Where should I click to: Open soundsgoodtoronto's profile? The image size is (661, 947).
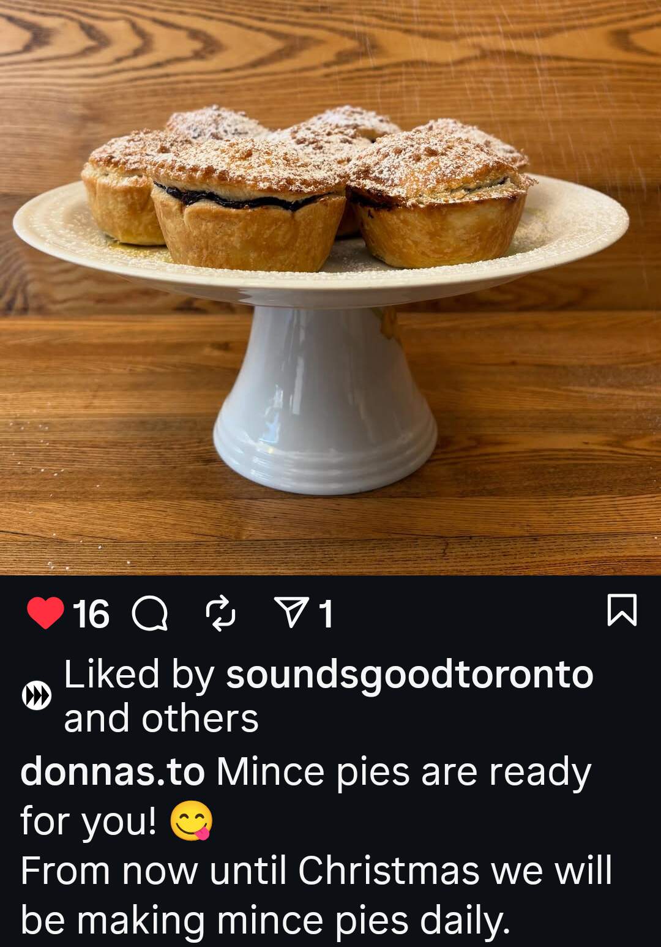409,675
